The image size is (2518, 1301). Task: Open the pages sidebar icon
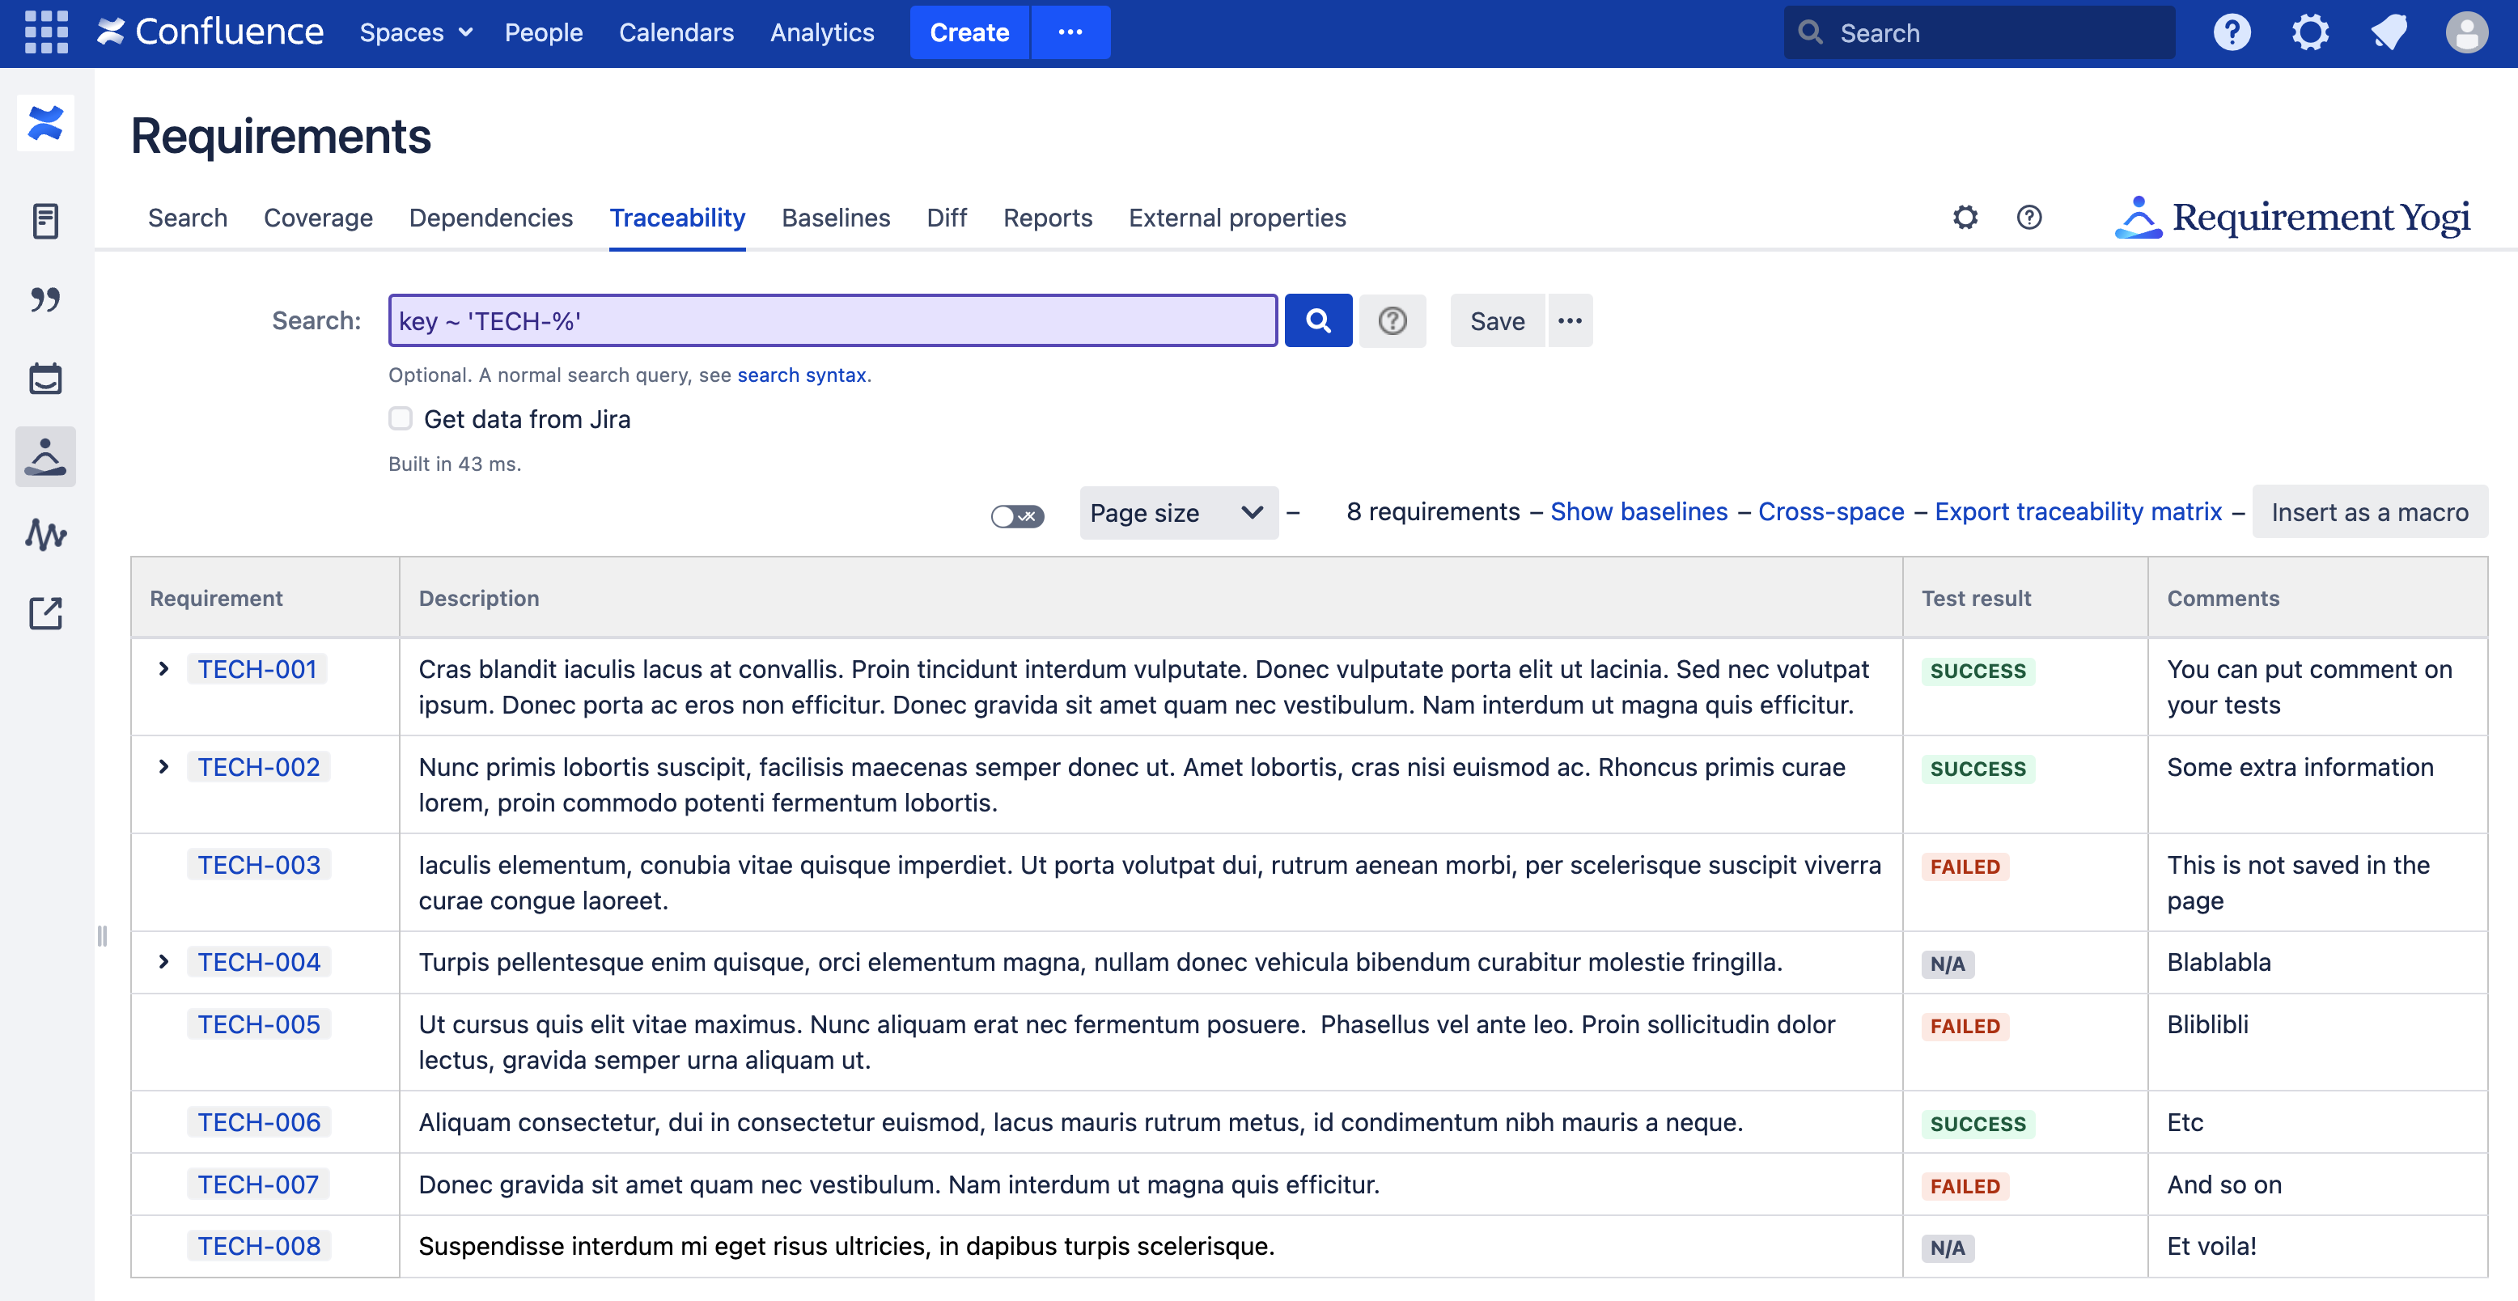point(46,221)
